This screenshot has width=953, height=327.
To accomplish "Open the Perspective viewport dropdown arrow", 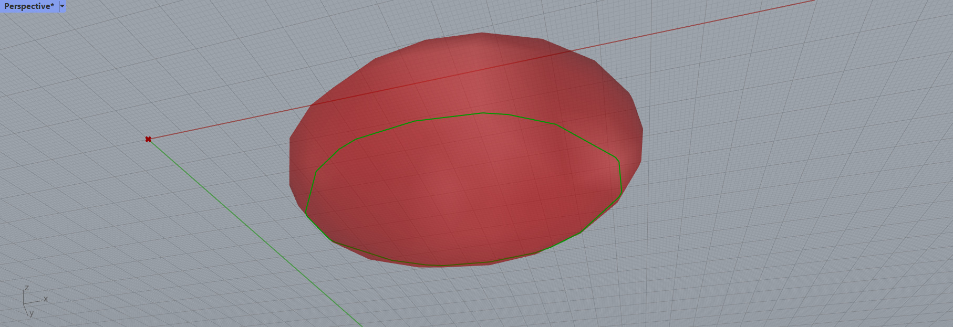I will (63, 6).
